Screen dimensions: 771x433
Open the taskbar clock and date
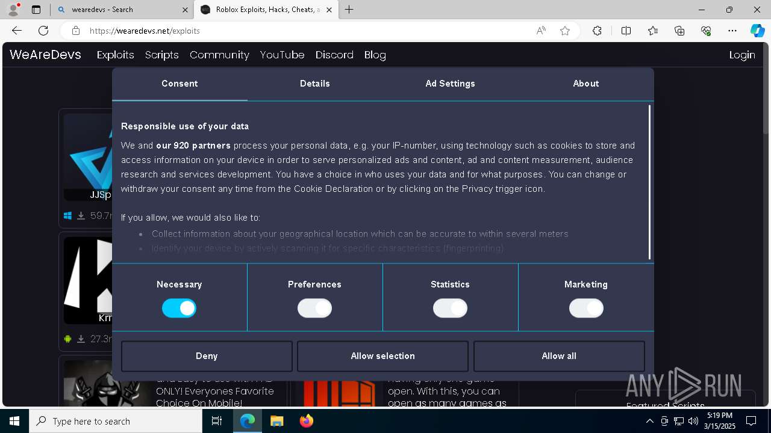pos(720,421)
